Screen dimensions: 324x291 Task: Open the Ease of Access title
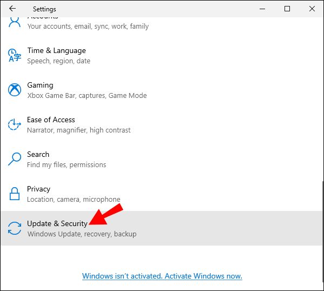click(x=51, y=120)
